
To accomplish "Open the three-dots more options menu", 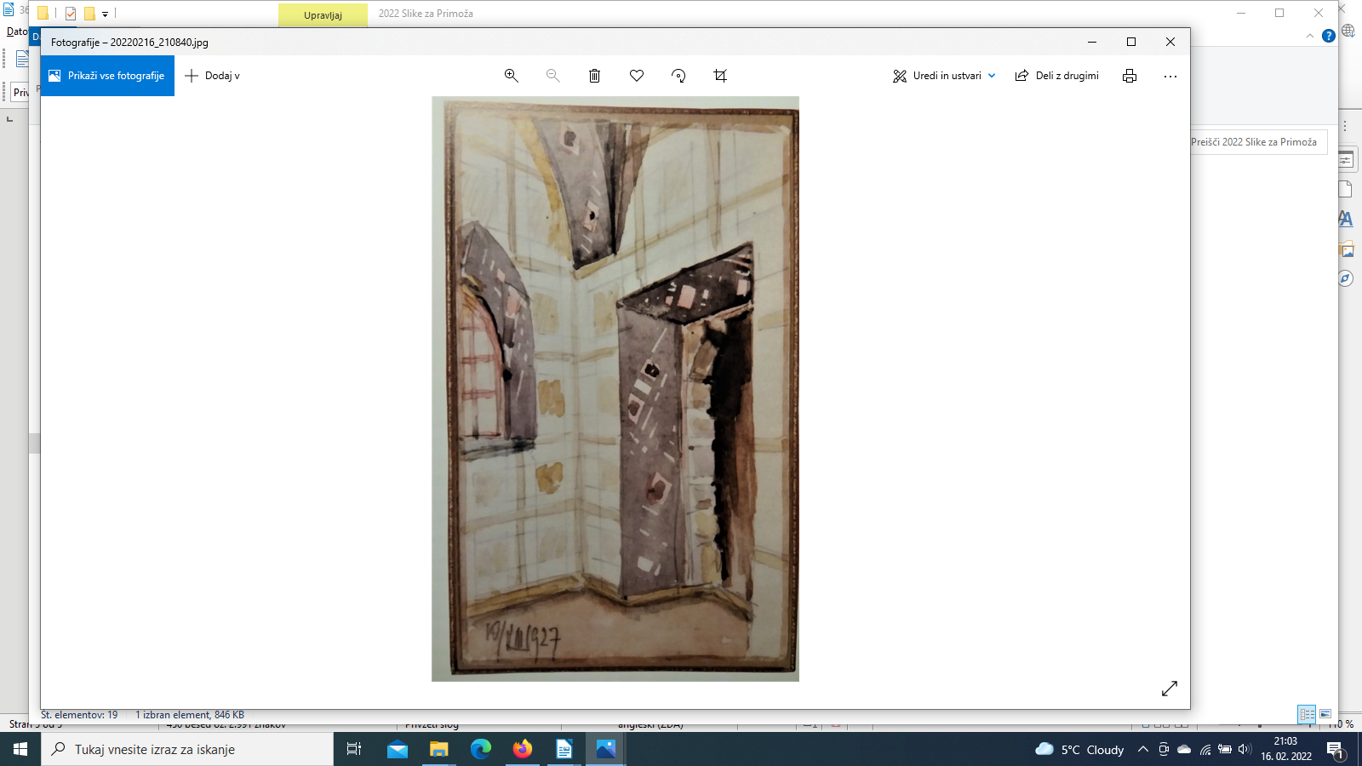I will click(x=1170, y=76).
